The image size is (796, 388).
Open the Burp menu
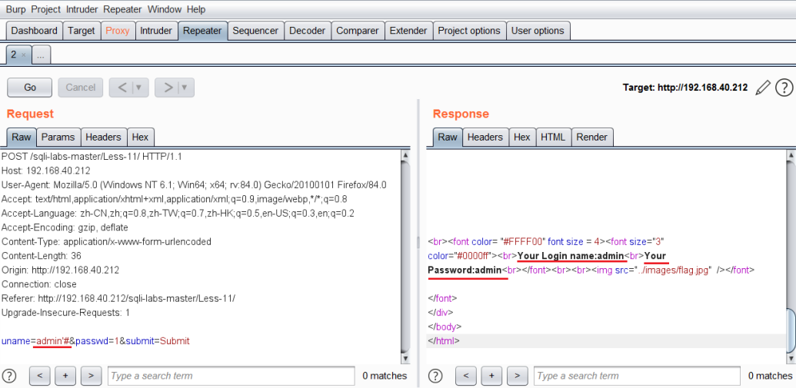pyautogui.click(x=15, y=9)
